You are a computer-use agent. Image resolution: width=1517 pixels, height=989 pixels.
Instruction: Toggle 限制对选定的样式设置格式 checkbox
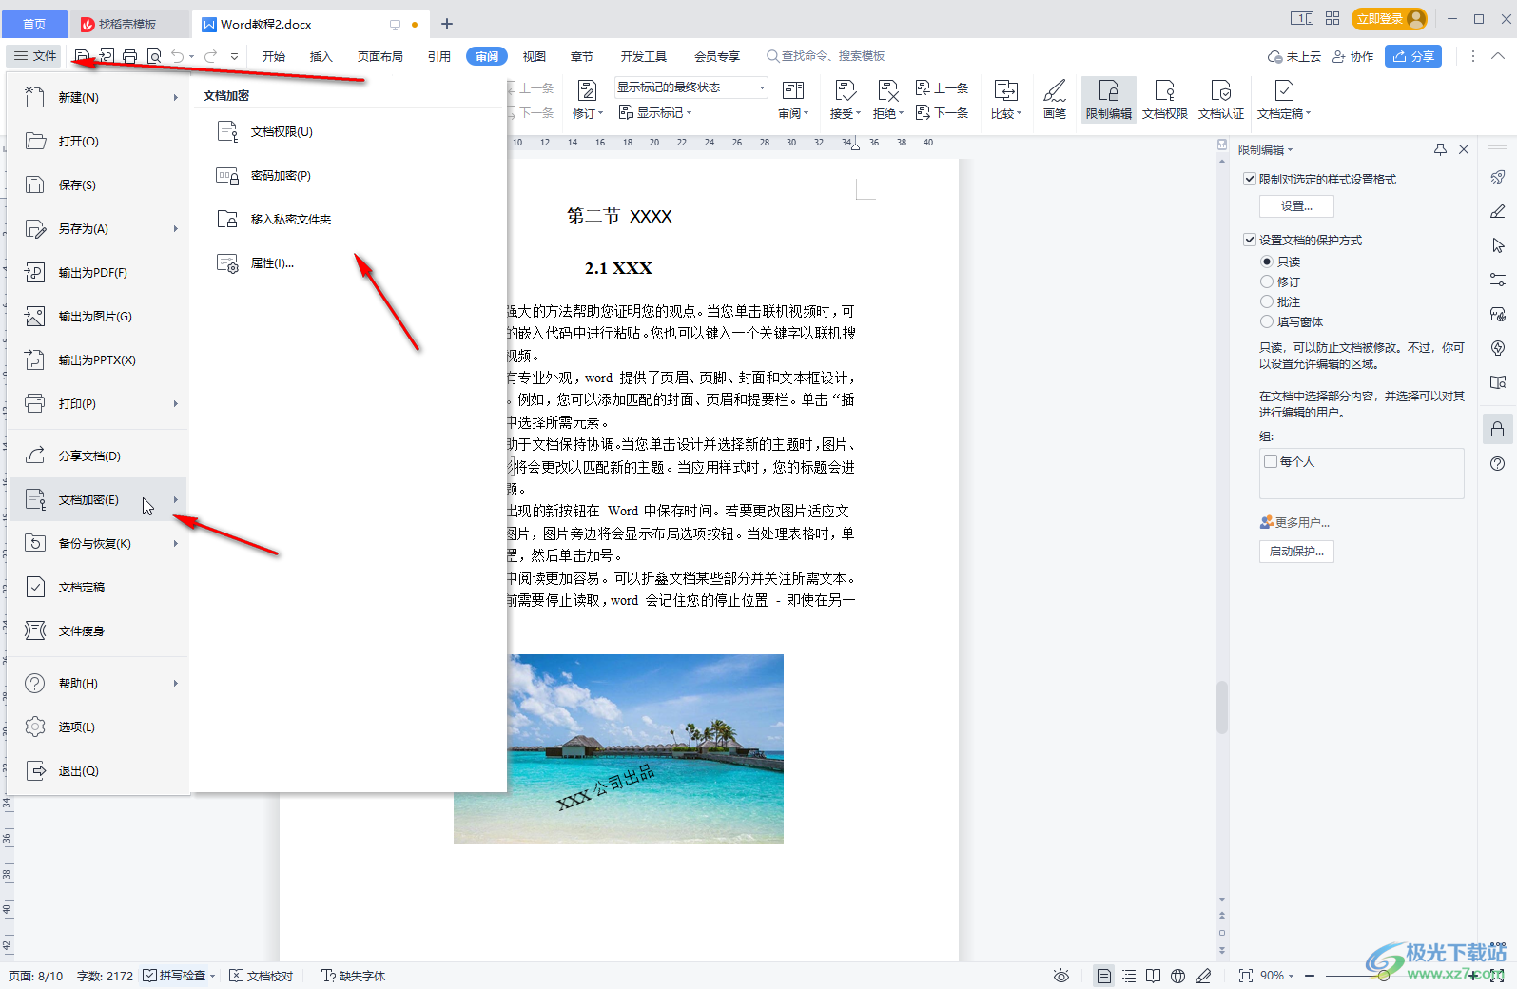coord(1250,179)
